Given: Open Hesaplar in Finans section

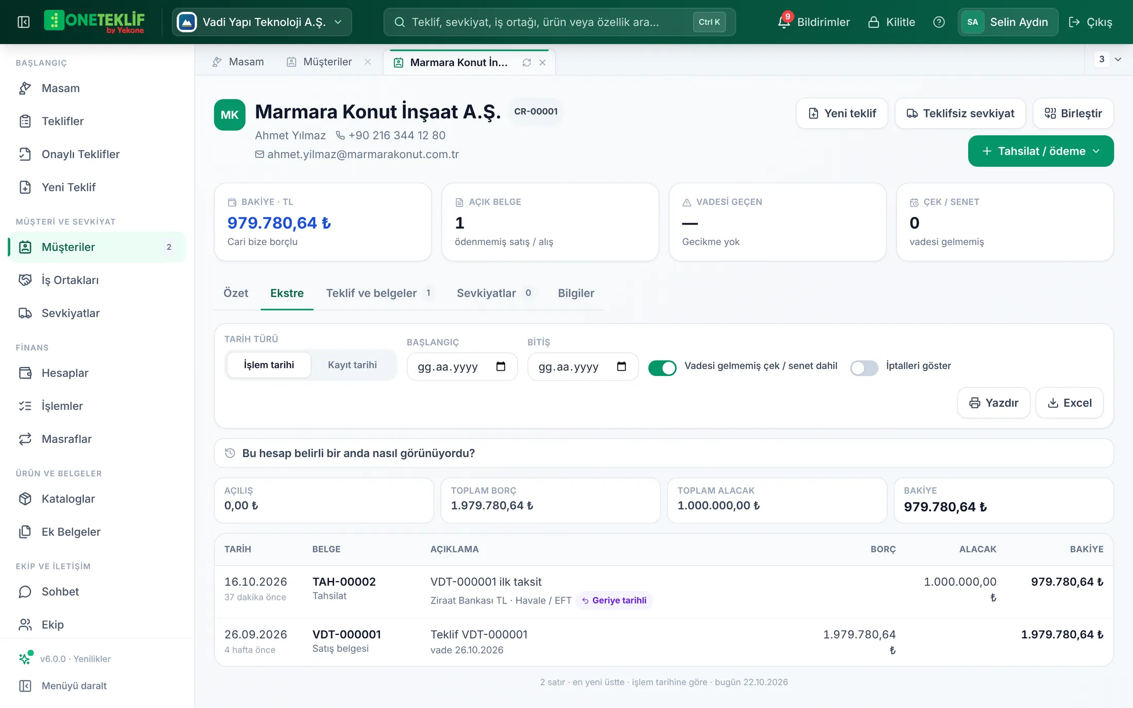Looking at the screenshot, I should tap(97, 373).
